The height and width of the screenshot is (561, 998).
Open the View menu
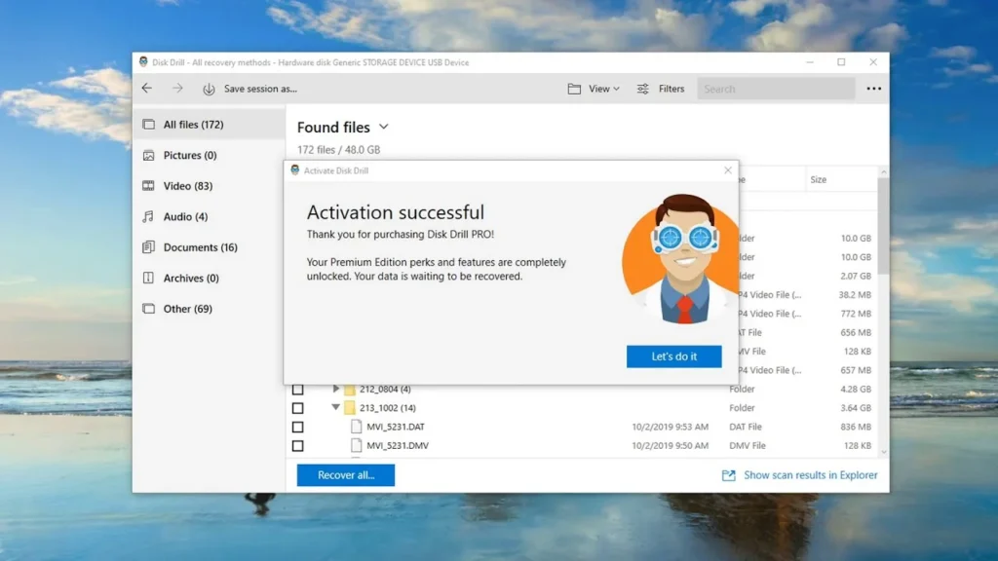click(595, 88)
